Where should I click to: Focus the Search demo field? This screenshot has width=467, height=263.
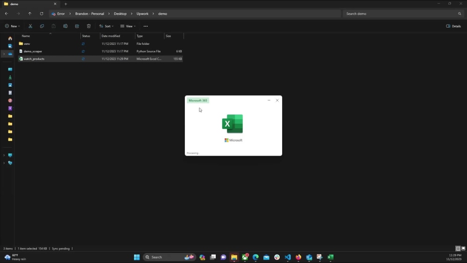coord(403,14)
